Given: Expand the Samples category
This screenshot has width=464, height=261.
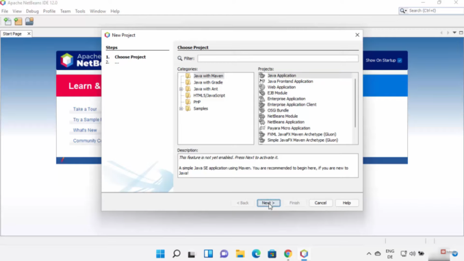Looking at the screenshot, I should pos(181,108).
